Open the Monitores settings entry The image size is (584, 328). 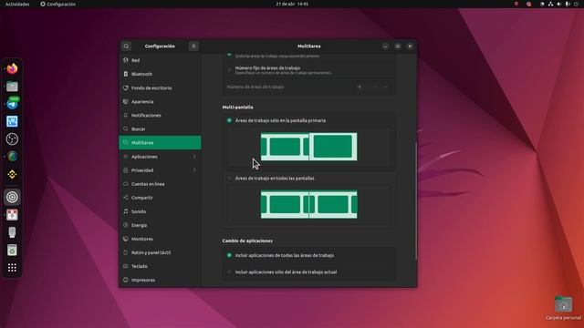pos(161,239)
